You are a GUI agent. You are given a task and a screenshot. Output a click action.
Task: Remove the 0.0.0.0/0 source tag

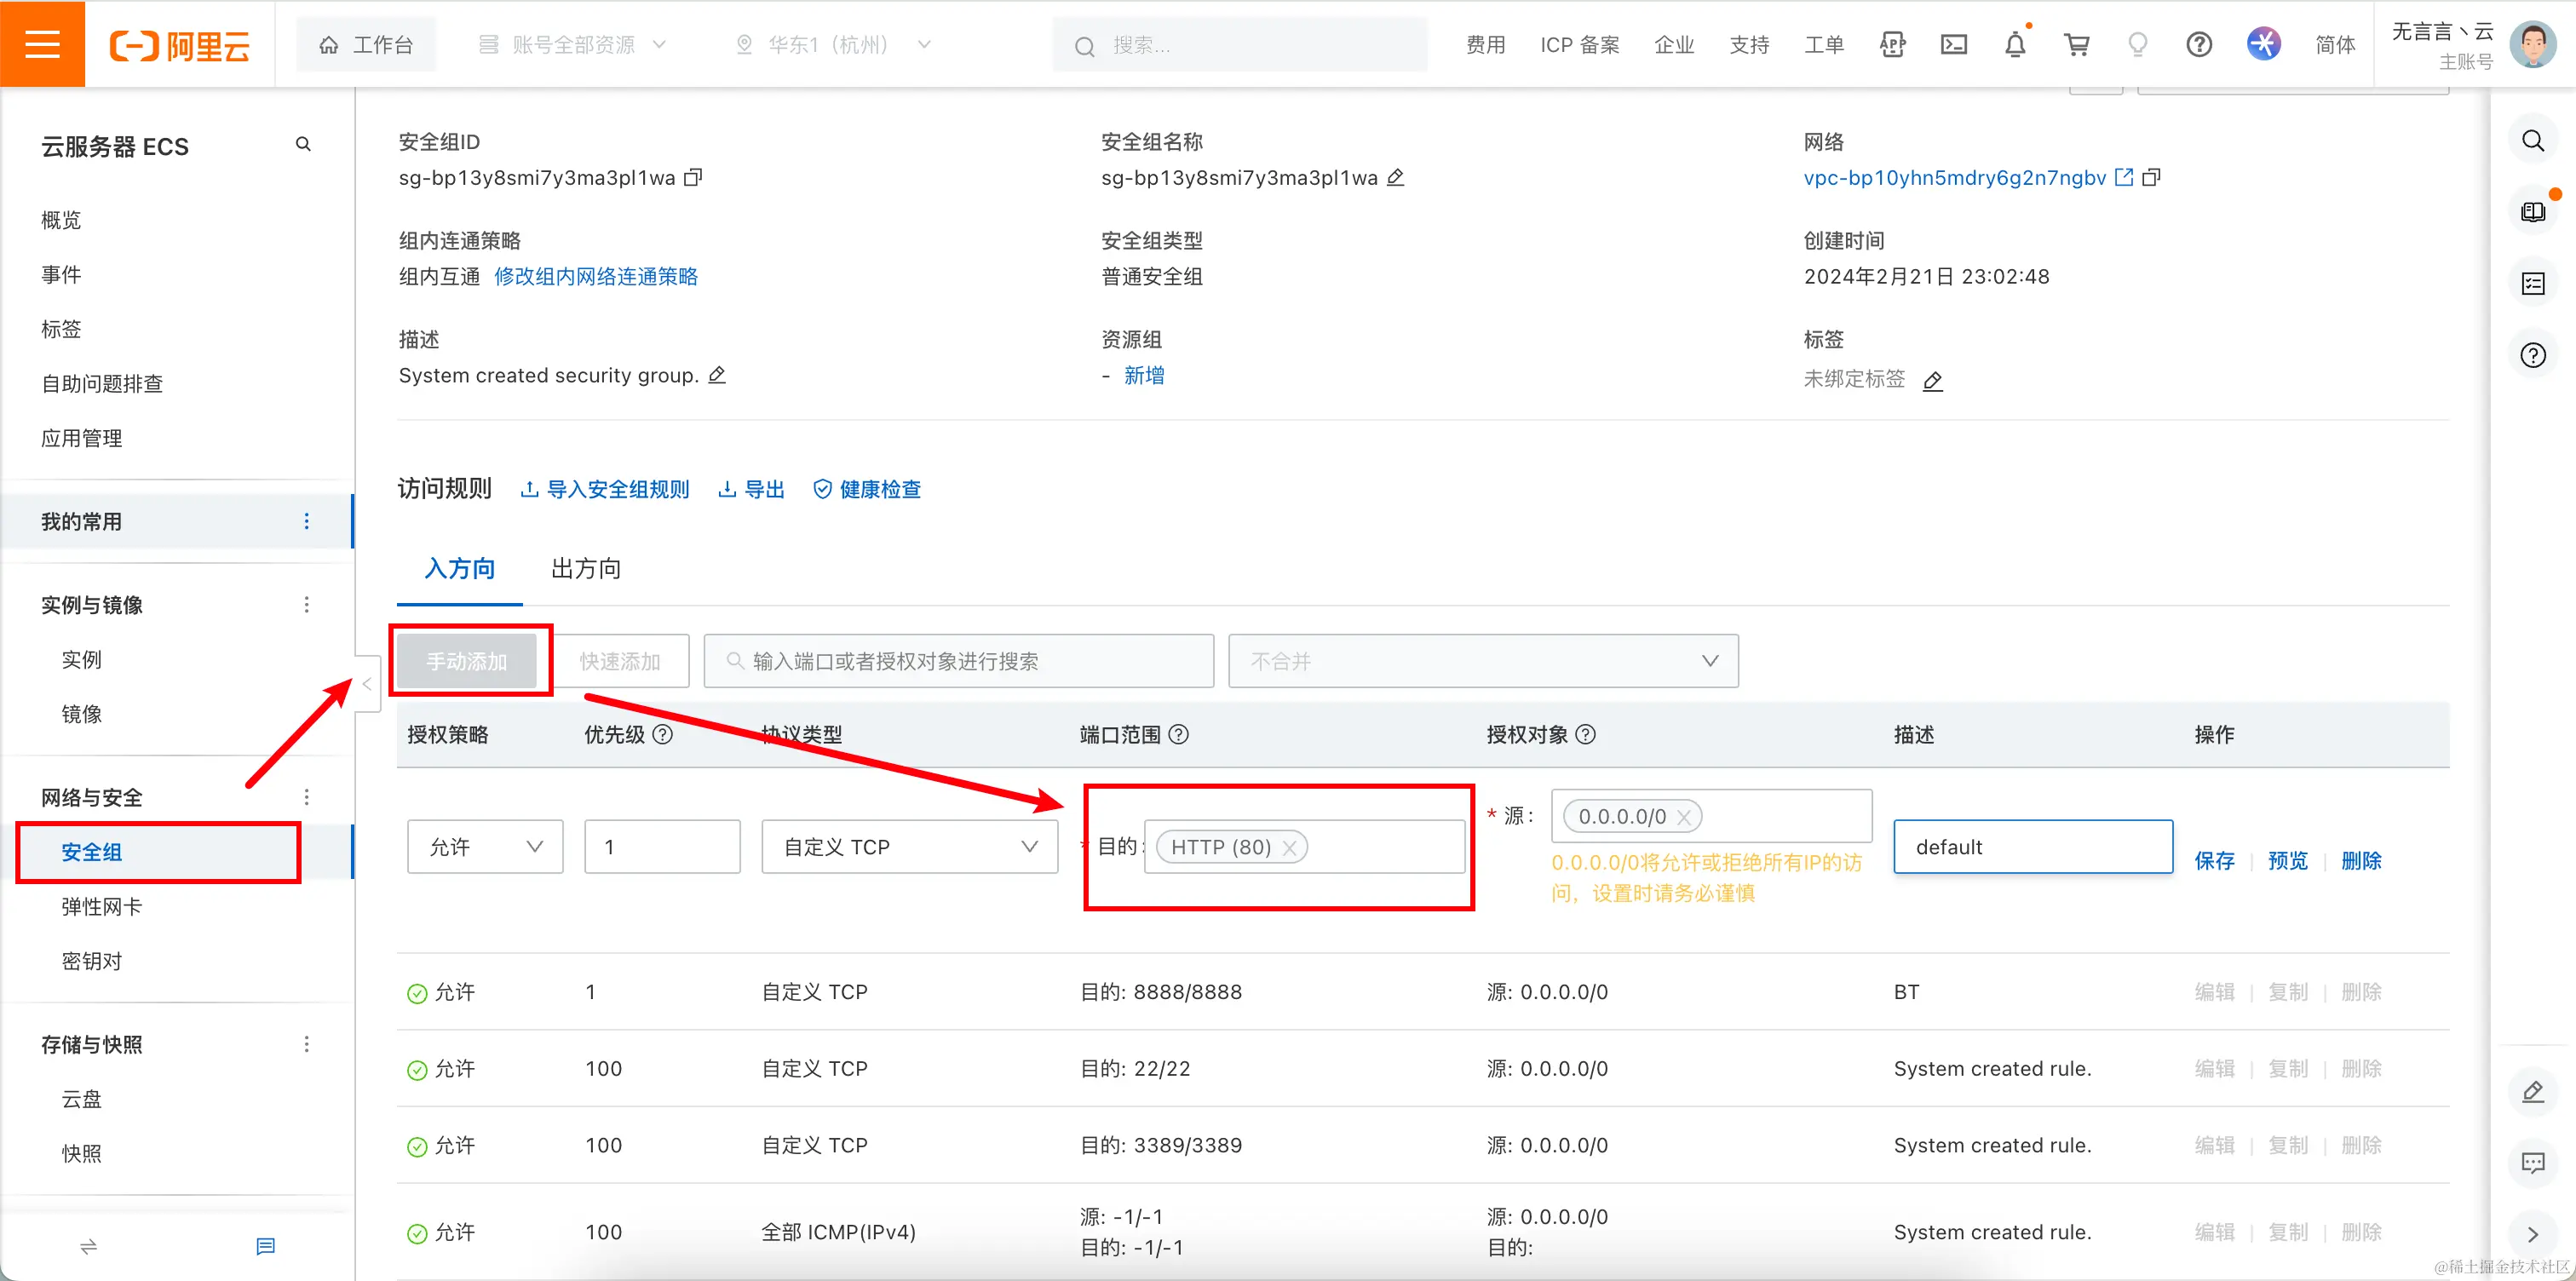point(1684,817)
